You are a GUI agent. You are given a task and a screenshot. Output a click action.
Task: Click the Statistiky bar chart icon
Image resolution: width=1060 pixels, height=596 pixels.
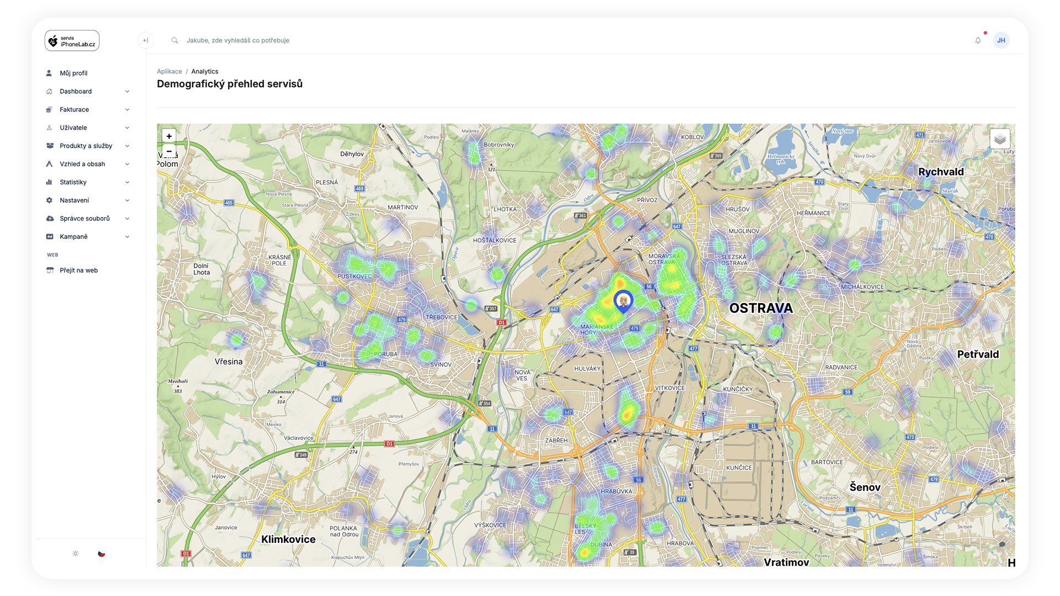(x=49, y=182)
